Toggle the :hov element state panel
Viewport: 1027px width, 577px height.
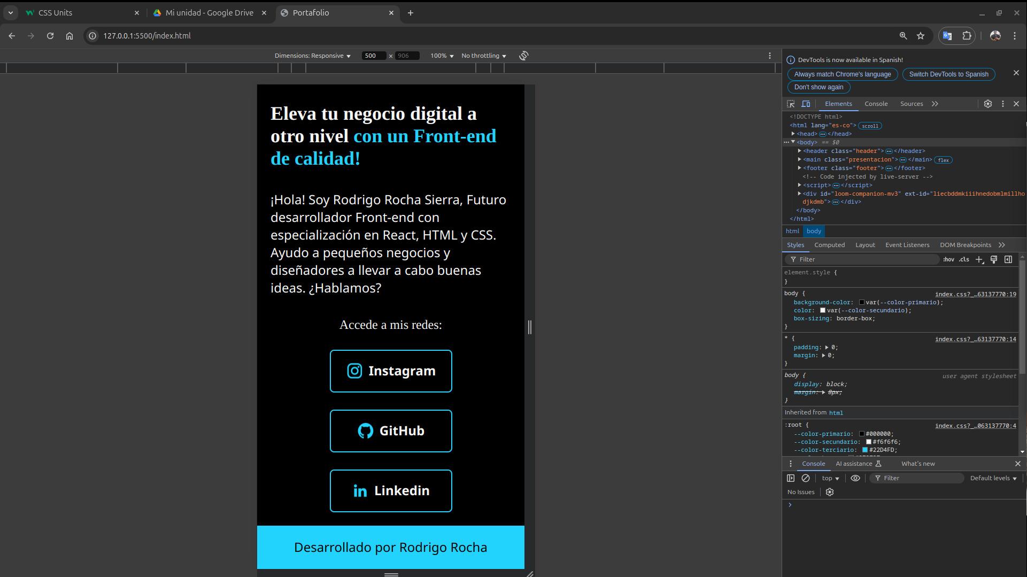(x=948, y=259)
